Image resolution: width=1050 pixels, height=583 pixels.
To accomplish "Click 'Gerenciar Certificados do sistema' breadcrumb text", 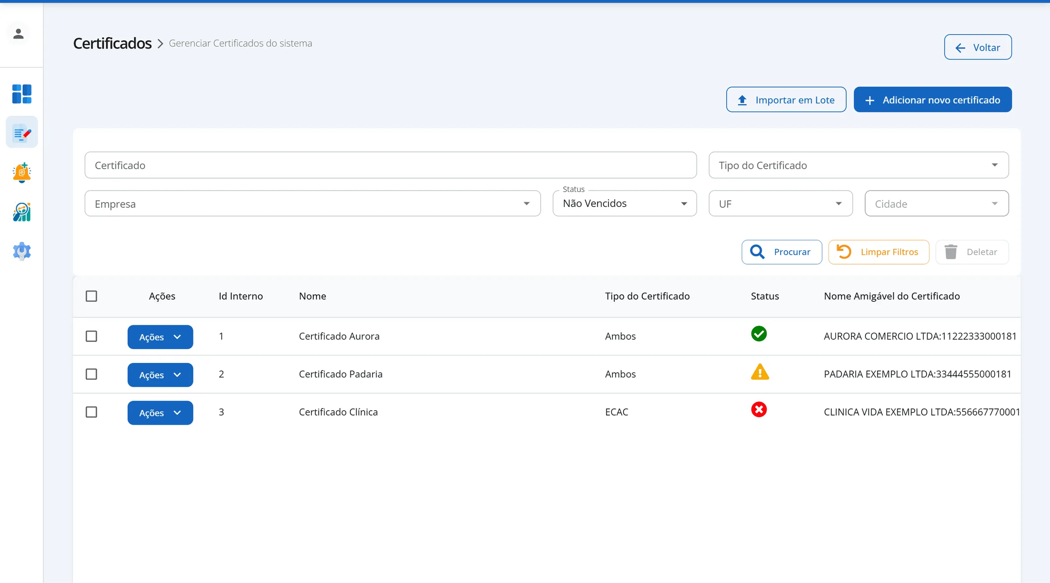I will pyautogui.click(x=240, y=43).
